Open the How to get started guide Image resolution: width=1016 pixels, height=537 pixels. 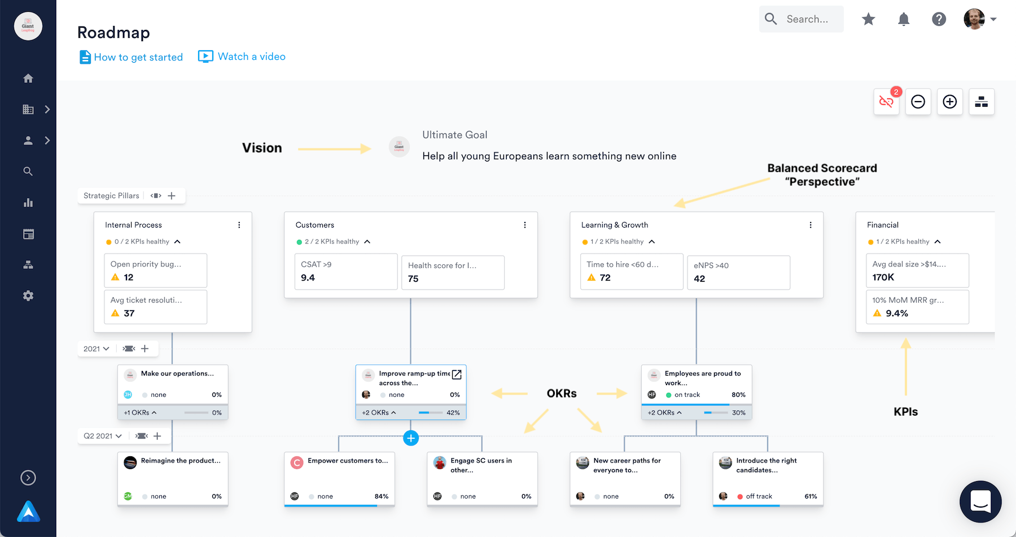(x=138, y=56)
